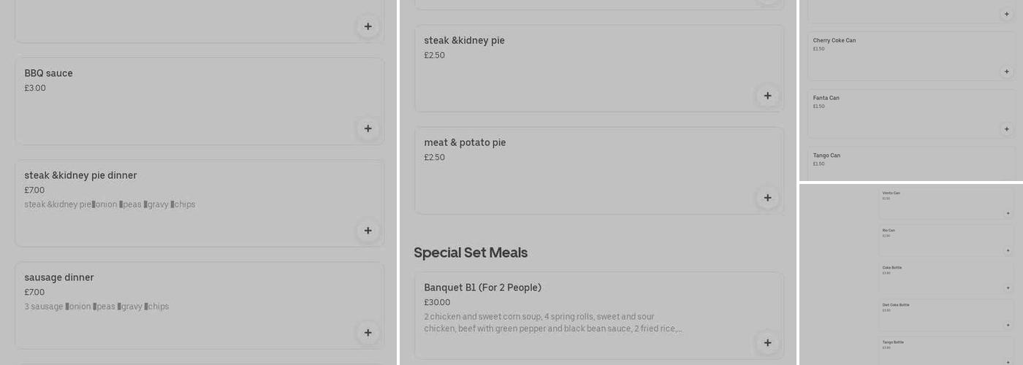Select the meat & potato pie title
Viewport: 1023px width, 365px height.
(x=465, y=142)
